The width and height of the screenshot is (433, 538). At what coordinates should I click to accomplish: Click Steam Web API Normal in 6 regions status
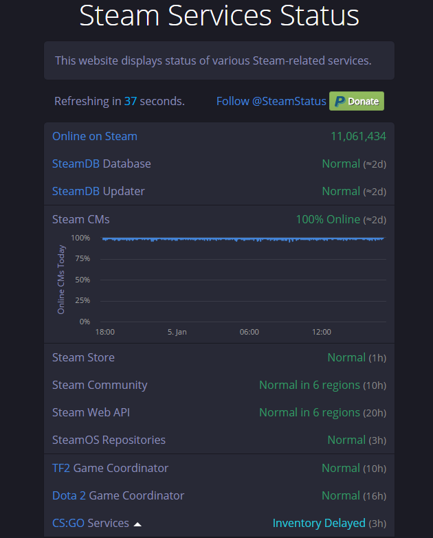tap(322, 412)
